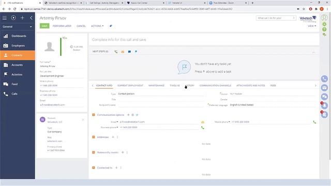
Task: Open the View dropdown
Action: tap(312, 26)
